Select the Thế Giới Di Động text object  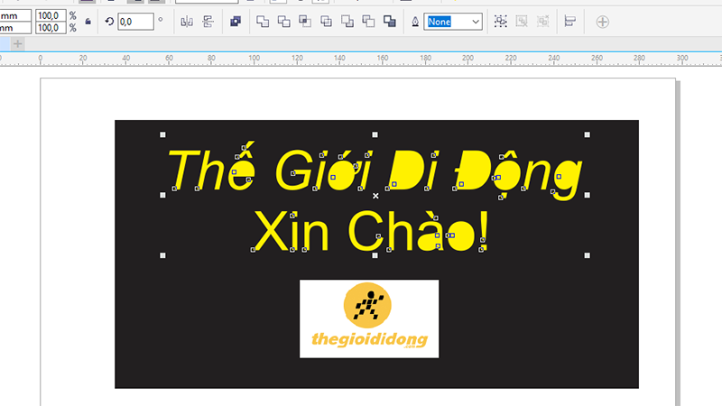tap(375, 171)
